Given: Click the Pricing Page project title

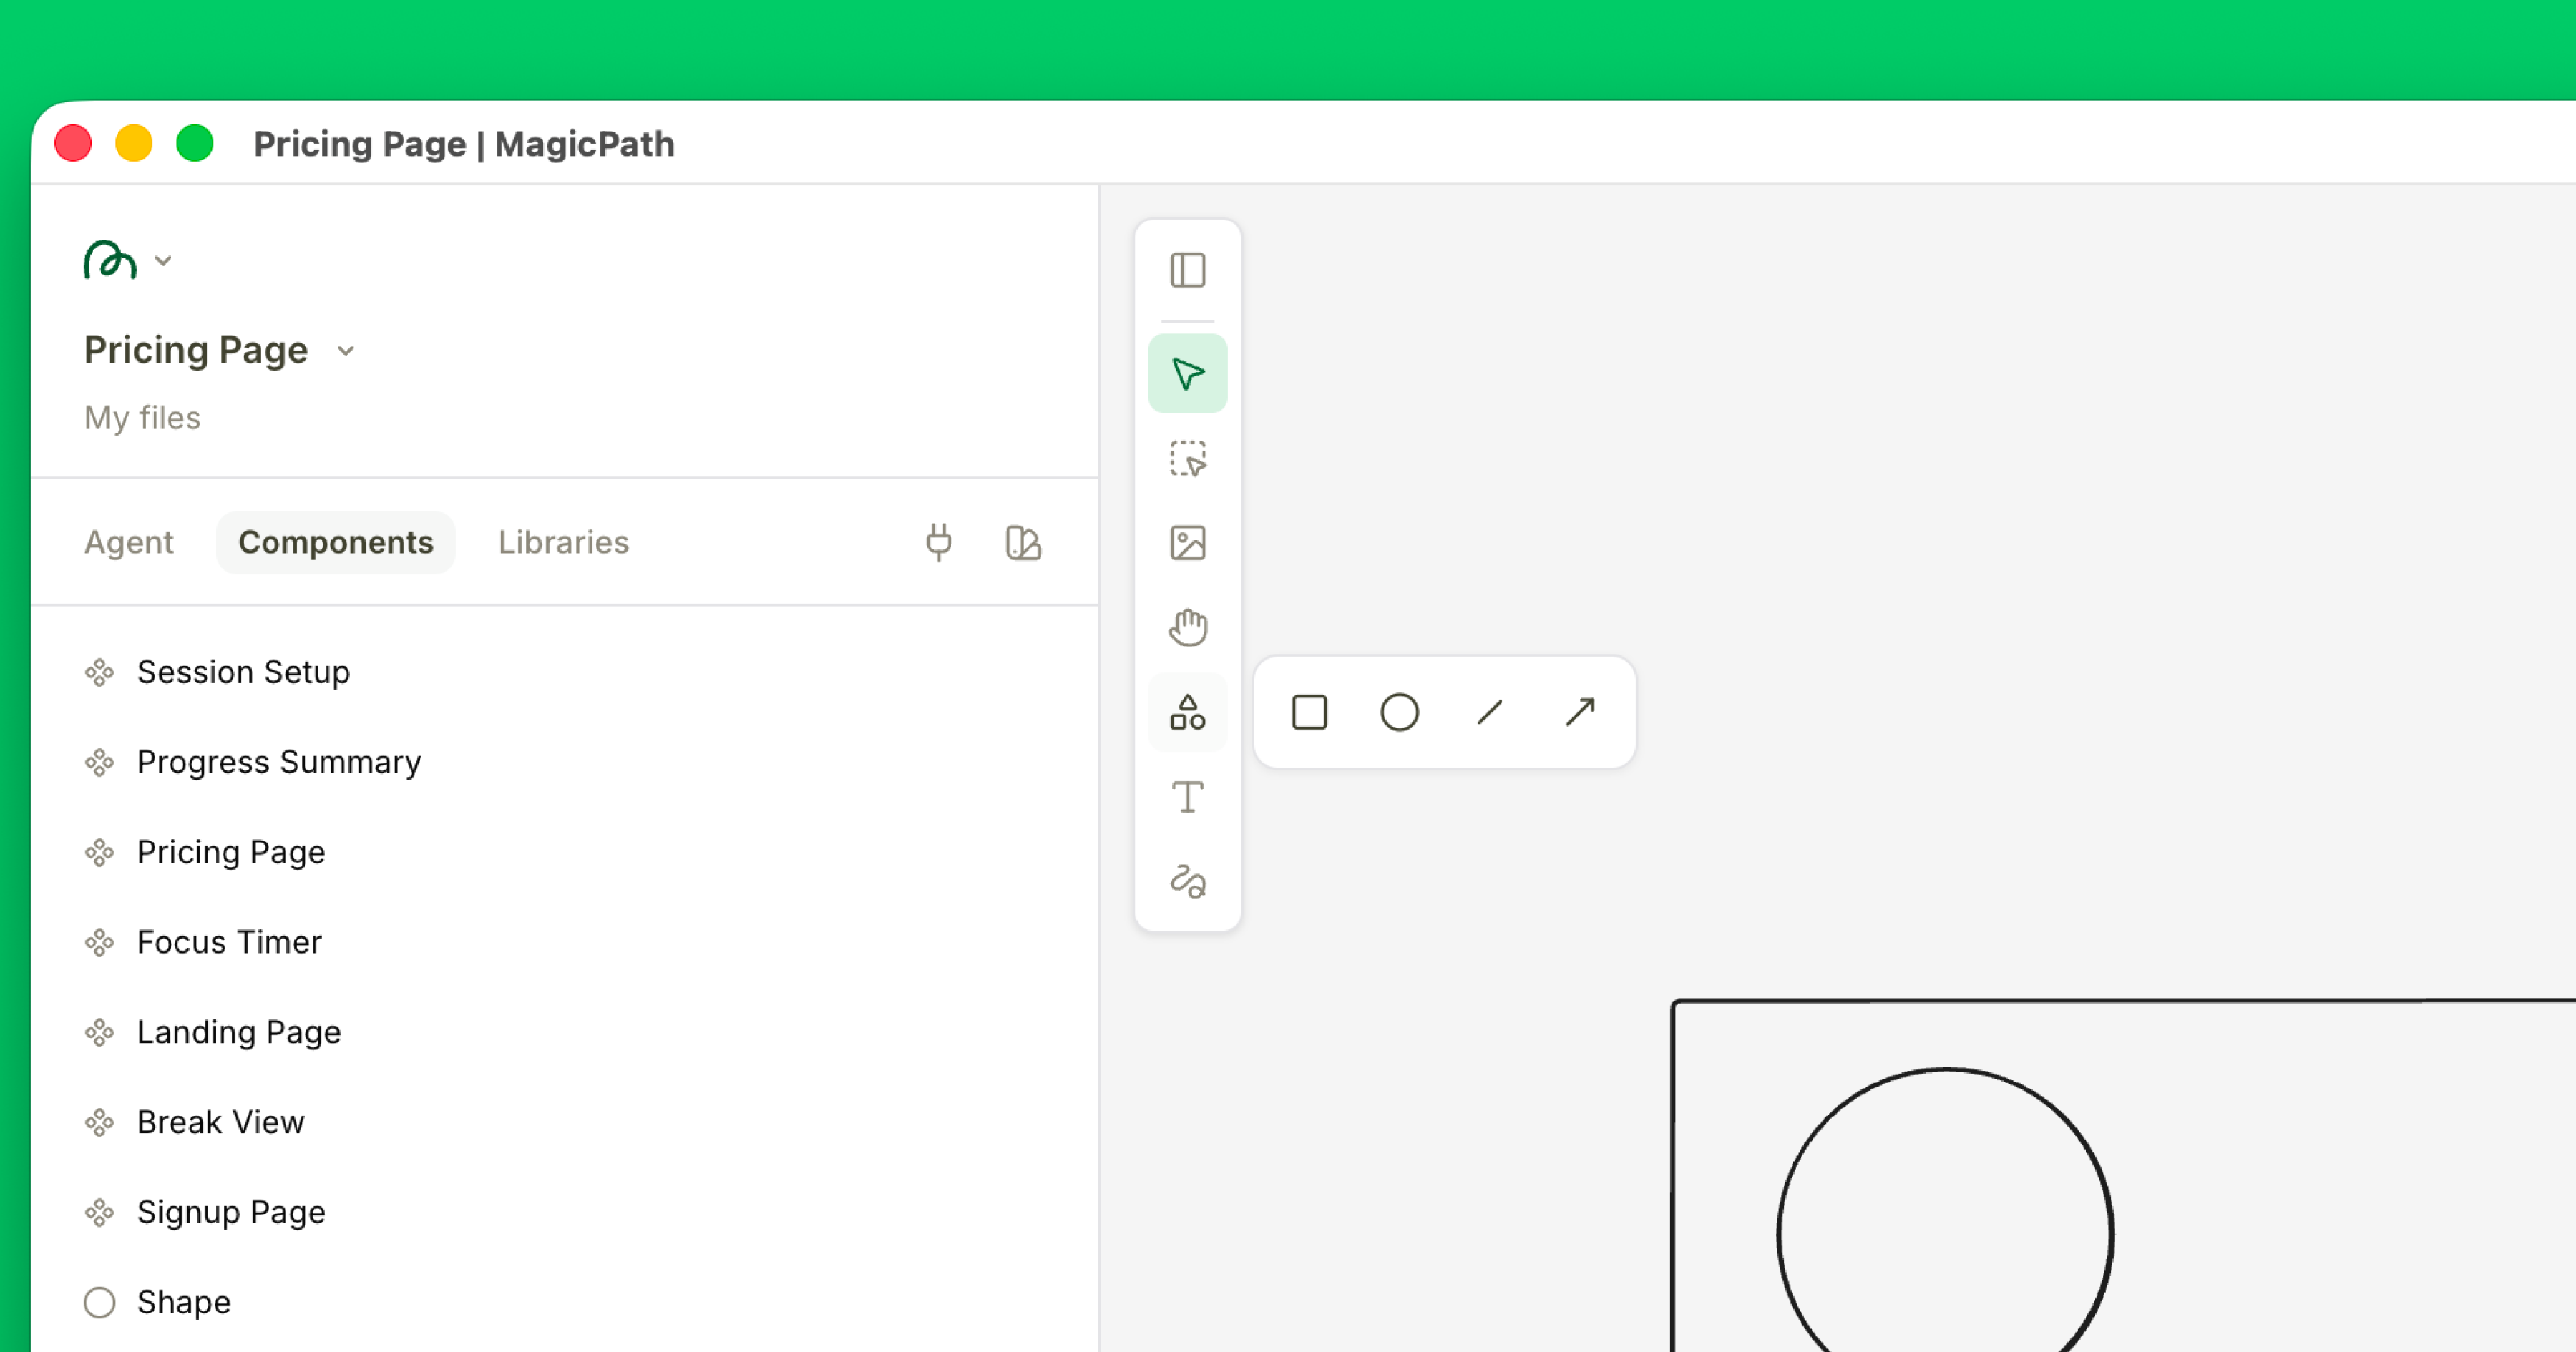Looking at the screenshot, I should click(x=196, y=350).
